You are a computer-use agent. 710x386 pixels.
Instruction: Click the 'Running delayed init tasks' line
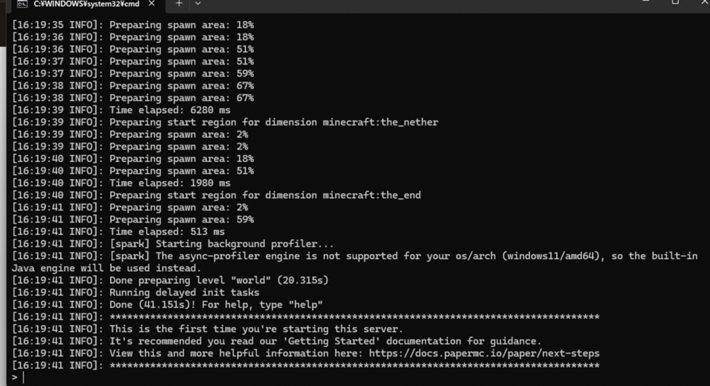(136, 292)
